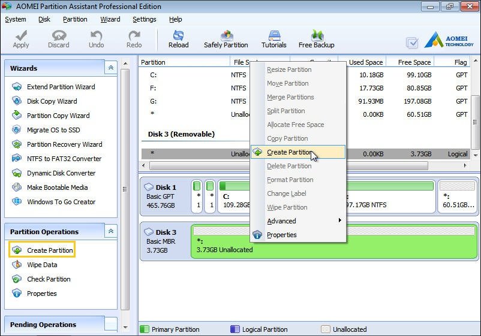Click the AOMEI Technology logo
The height and width of the screenshot is (336, 481).
coord(449,40)
